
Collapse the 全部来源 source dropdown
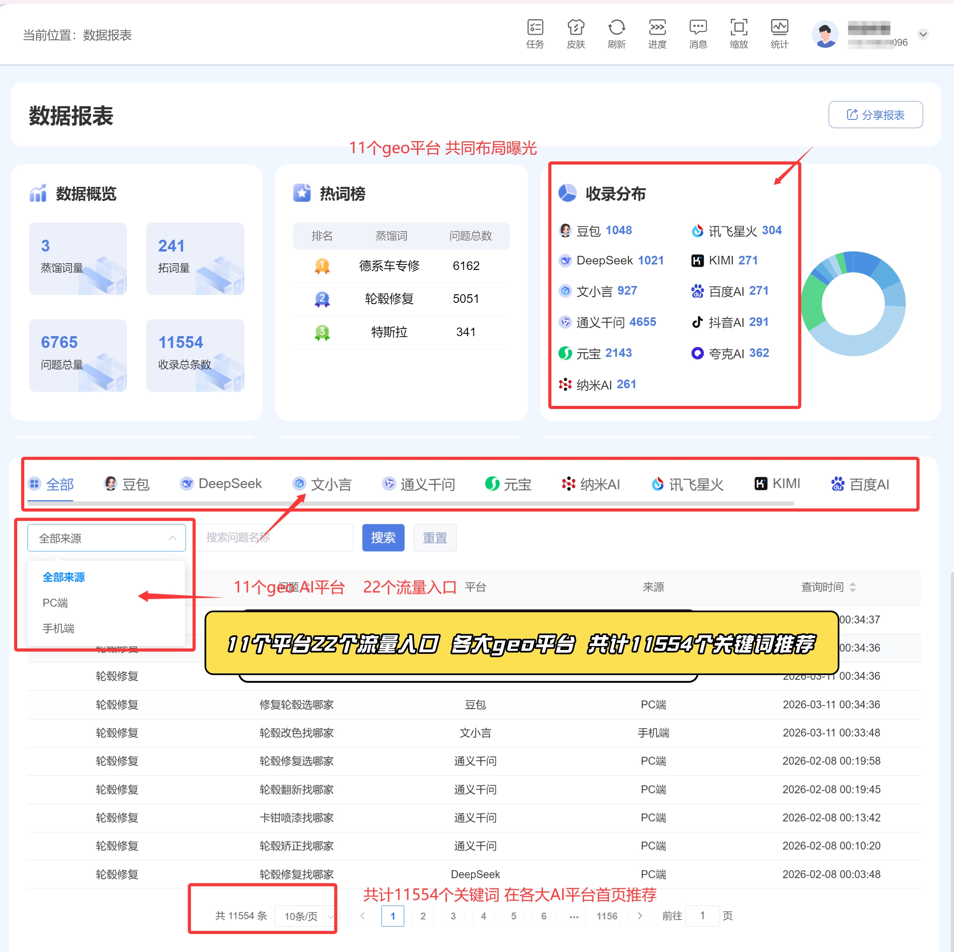pos(106,538)
